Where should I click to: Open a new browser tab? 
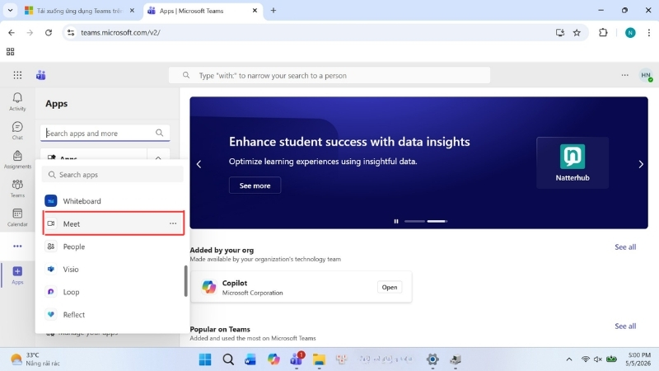[273, 11]
